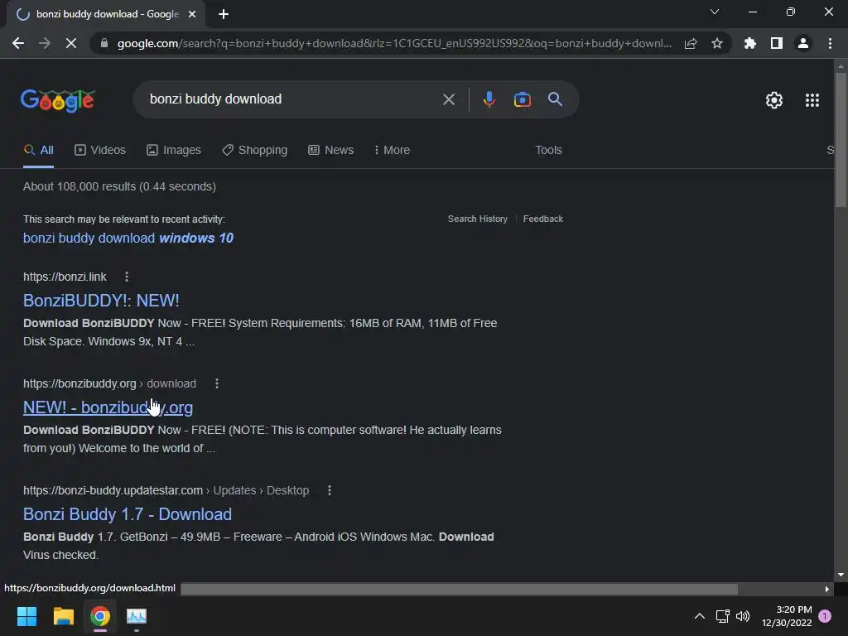
Task: Click the horizontal scrollbar right arrow
Action: click(827, 589)
